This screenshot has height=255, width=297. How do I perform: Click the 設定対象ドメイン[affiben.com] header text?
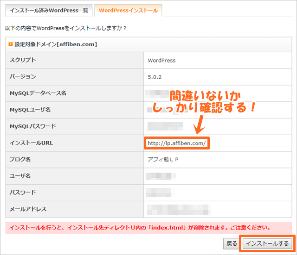point(56,45)
